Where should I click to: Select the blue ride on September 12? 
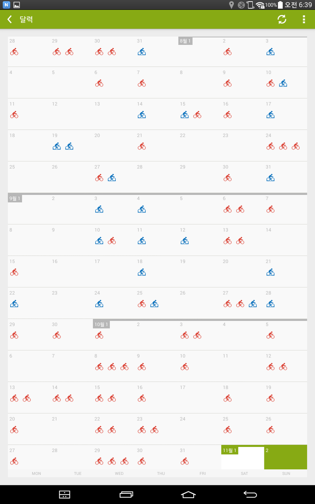point(184,241)
